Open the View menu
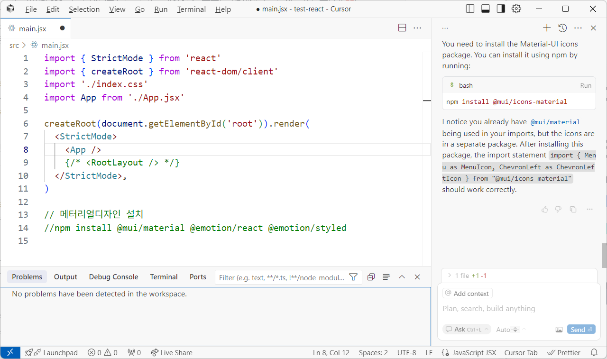 tap(117, 9)
